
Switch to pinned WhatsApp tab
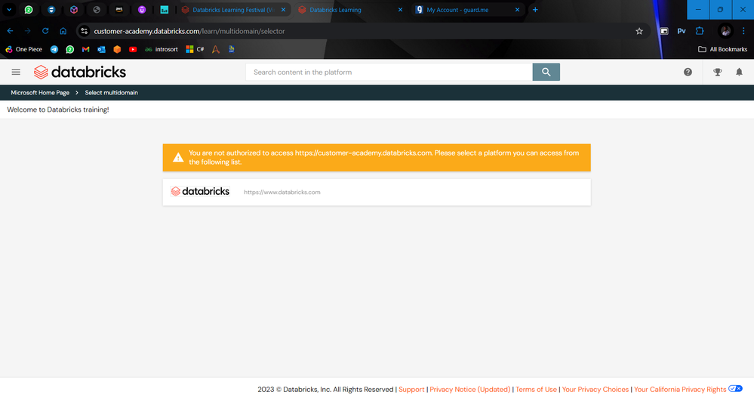coord(29,10)
